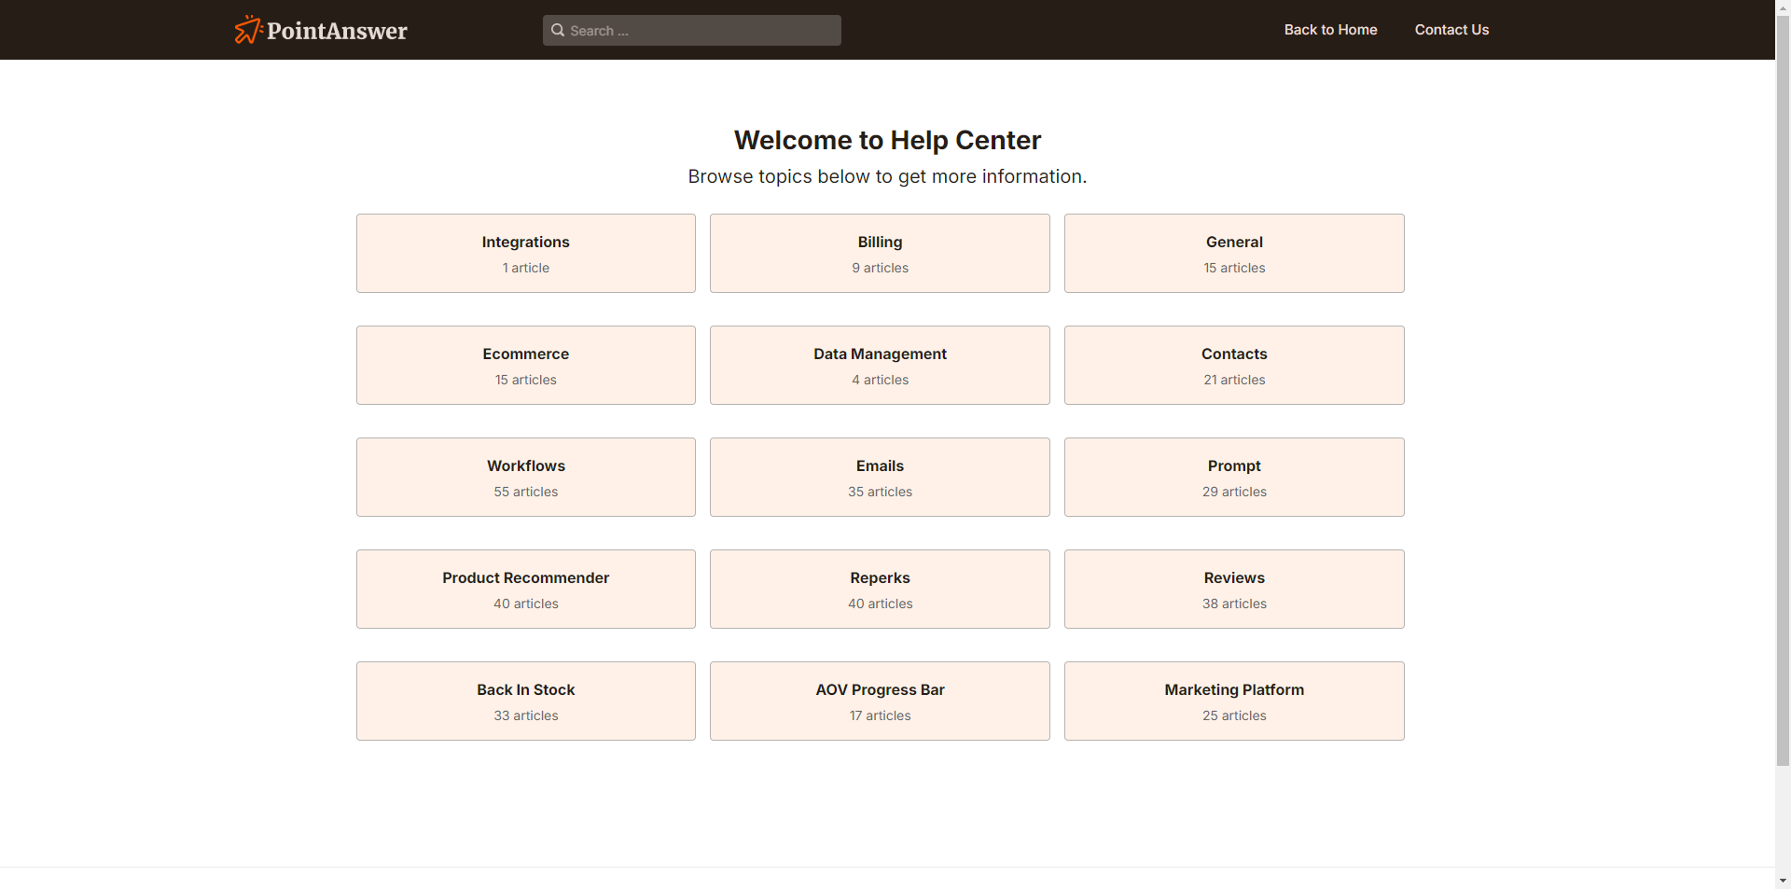Open Data Management articles

[880, 365]
